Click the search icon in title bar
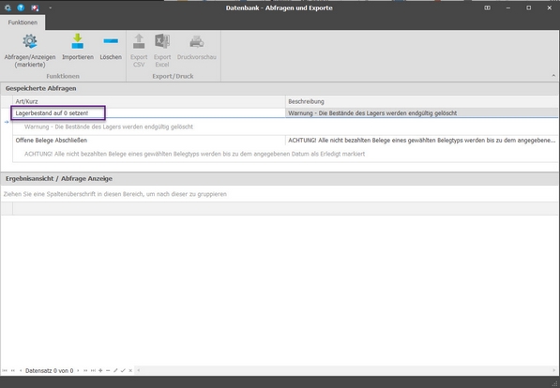The image size is (560, 388). (8, 7)
